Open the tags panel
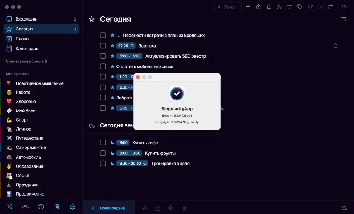The width and height of the screenshot is (354, 214). point(300,7)
